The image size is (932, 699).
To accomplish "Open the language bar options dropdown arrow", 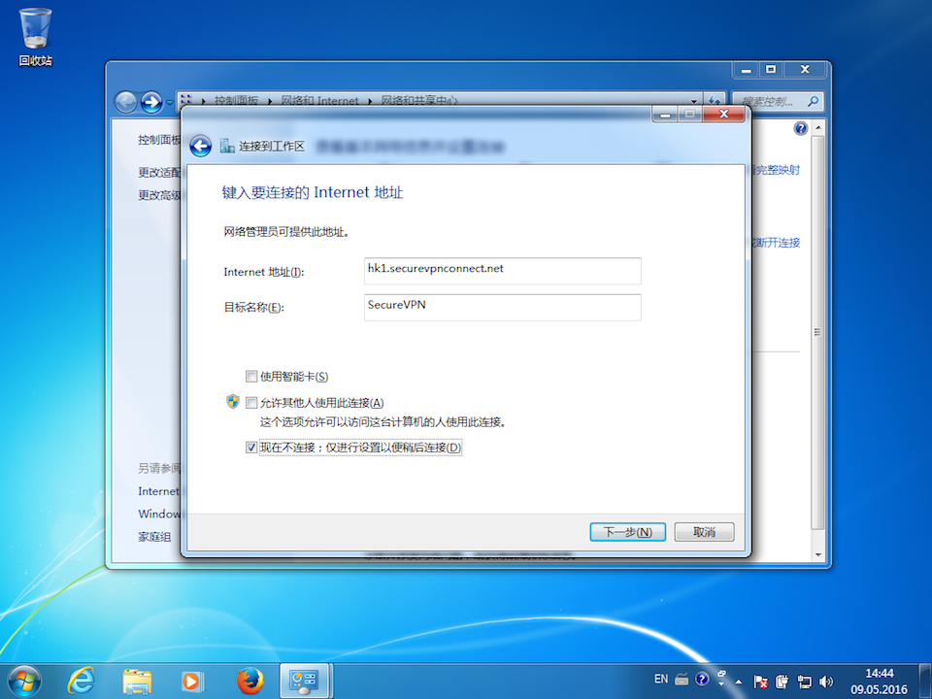I will [x=721, y=683].
